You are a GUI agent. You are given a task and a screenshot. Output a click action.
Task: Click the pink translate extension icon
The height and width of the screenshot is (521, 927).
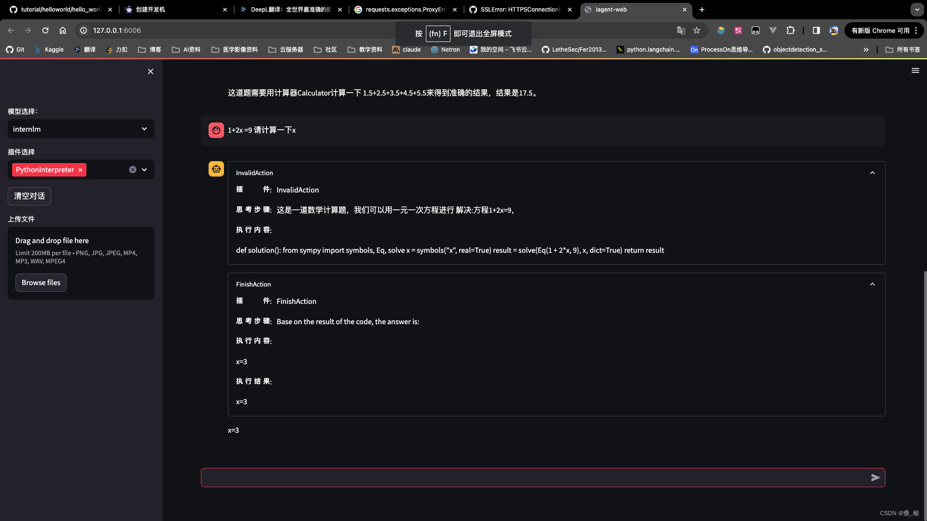tap(738, 30)
